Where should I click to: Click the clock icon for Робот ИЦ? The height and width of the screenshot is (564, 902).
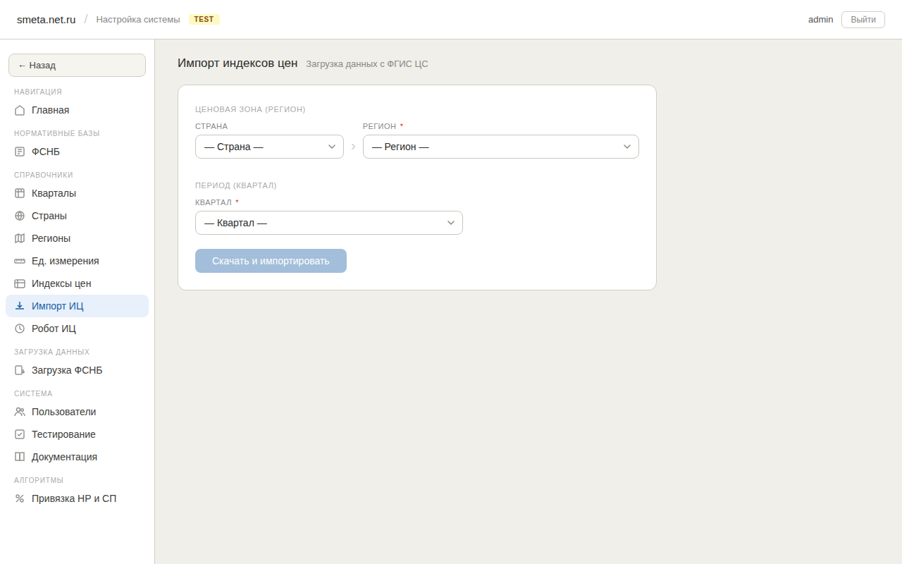pyautogui.click(x=20, y=329)
